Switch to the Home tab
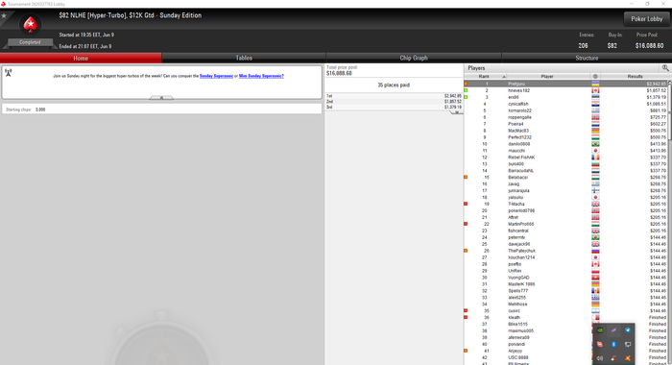This screenshot has width=672, height=365. coord(81,58)
